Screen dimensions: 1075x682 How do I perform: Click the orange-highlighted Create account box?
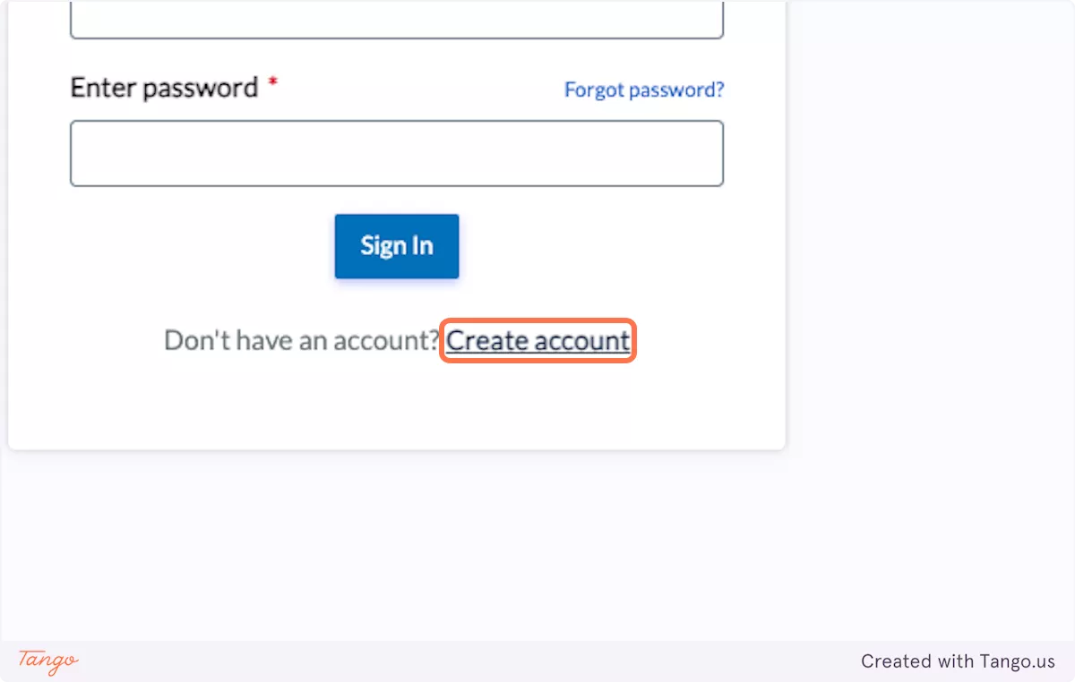coord(537,341)
